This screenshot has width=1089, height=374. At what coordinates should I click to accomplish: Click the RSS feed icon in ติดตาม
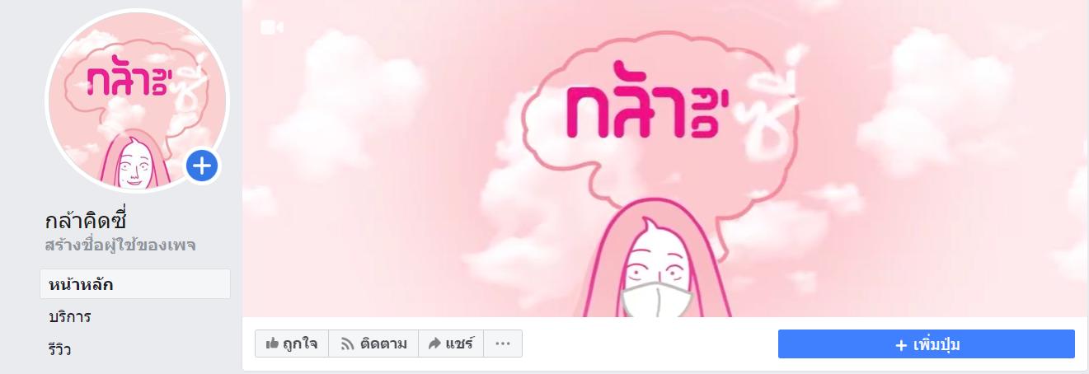(x=347, y=344)
